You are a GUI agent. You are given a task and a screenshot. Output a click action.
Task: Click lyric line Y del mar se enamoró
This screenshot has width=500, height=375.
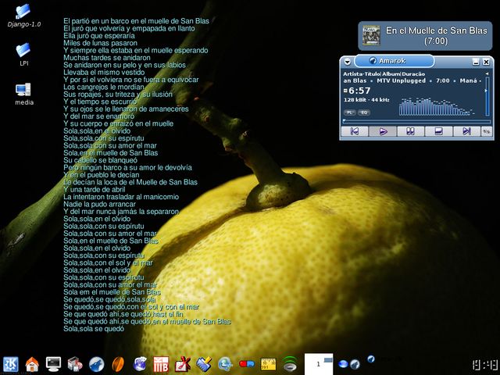coord(98,116)
